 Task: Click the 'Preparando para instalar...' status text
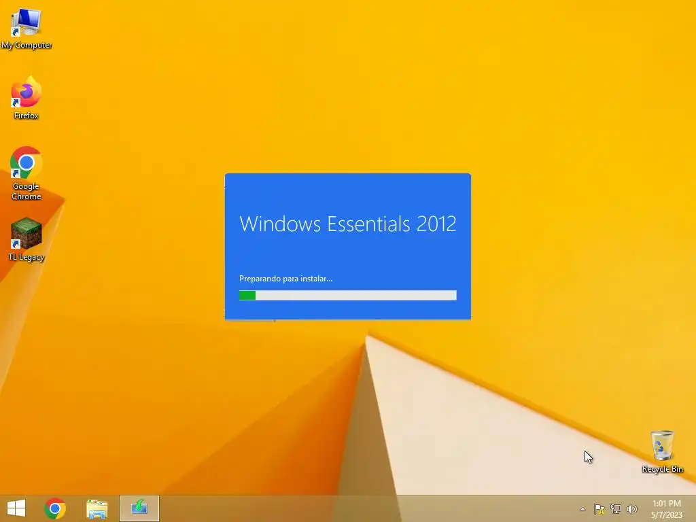(285, 279)
